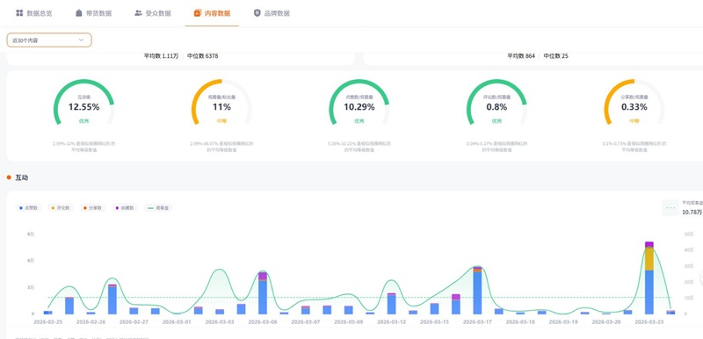Click the 10.78万 average views value
Viewport: 703px width, 339px height.
pyautogui.click(x=692, y=212)
